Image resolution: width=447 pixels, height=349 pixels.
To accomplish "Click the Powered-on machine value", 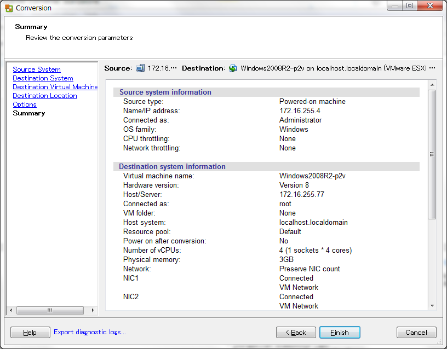I will click(312, 102).
